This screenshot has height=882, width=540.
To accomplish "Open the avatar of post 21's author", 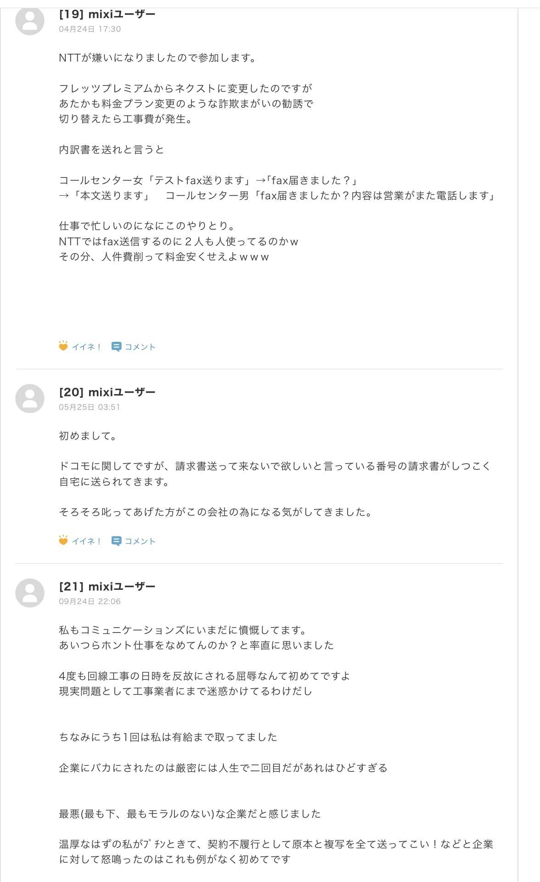I will click(x=30, y=593).
